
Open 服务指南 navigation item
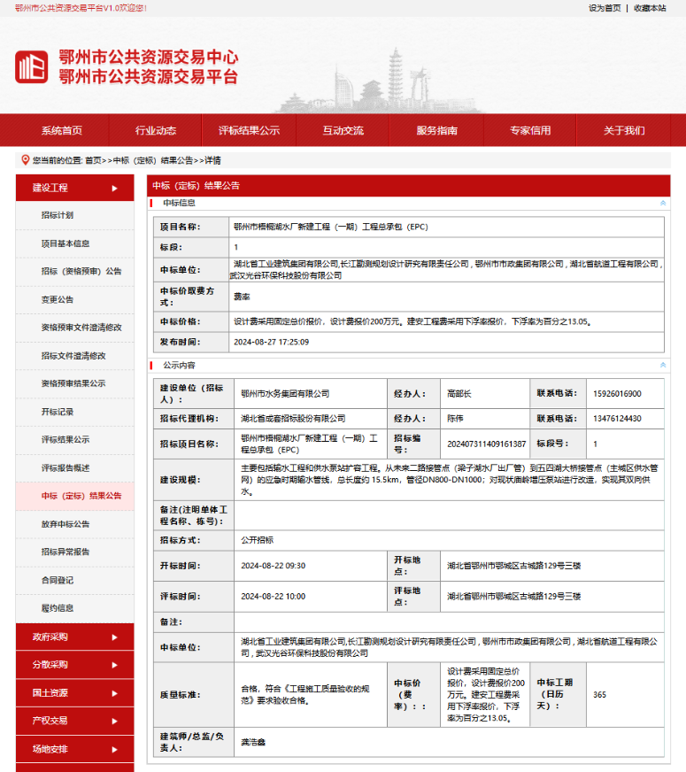[x=437, y=130]
